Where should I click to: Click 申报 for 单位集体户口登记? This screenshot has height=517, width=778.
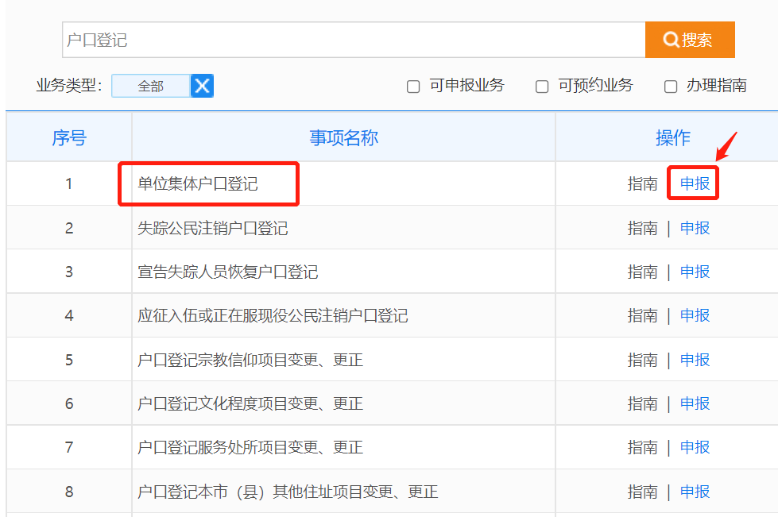[695, 184]
